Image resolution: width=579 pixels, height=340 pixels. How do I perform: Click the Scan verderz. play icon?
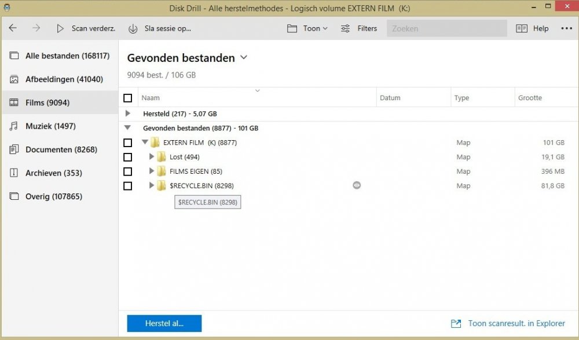point(60,28)
